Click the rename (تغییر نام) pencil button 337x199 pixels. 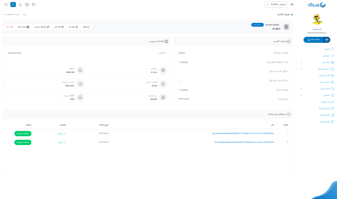click(73, 27)
